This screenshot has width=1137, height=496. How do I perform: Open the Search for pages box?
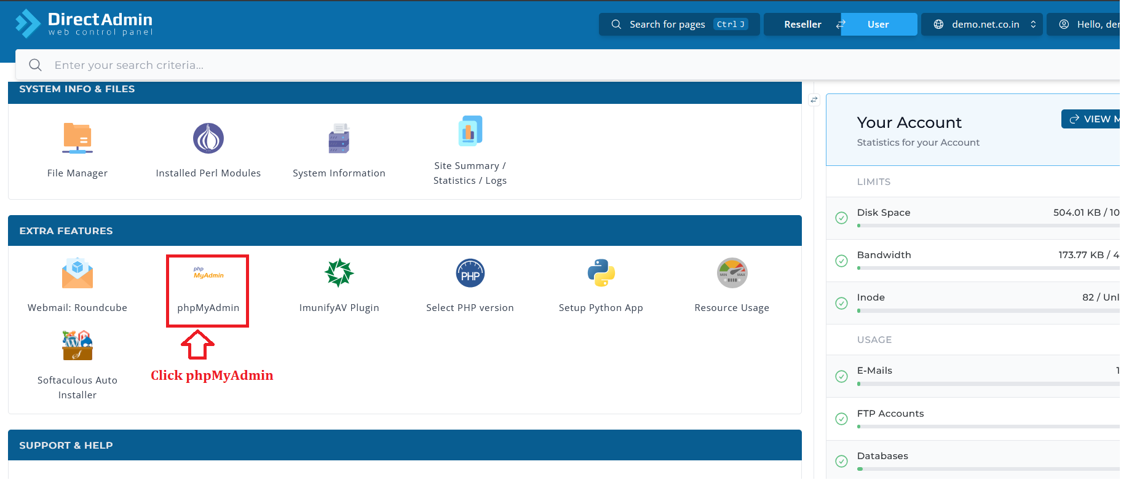tap(679, 25)
